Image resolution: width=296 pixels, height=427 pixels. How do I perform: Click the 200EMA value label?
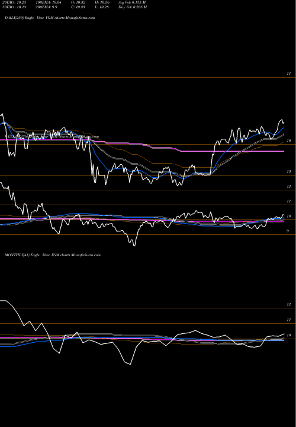pos(47,7)
